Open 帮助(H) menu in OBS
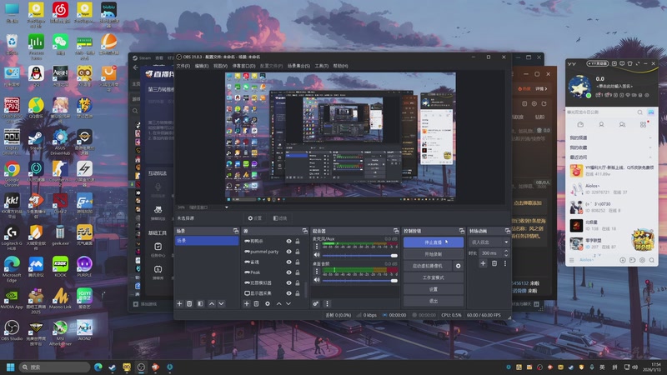This screenshot has height=375, width=667. click(340, 66)
